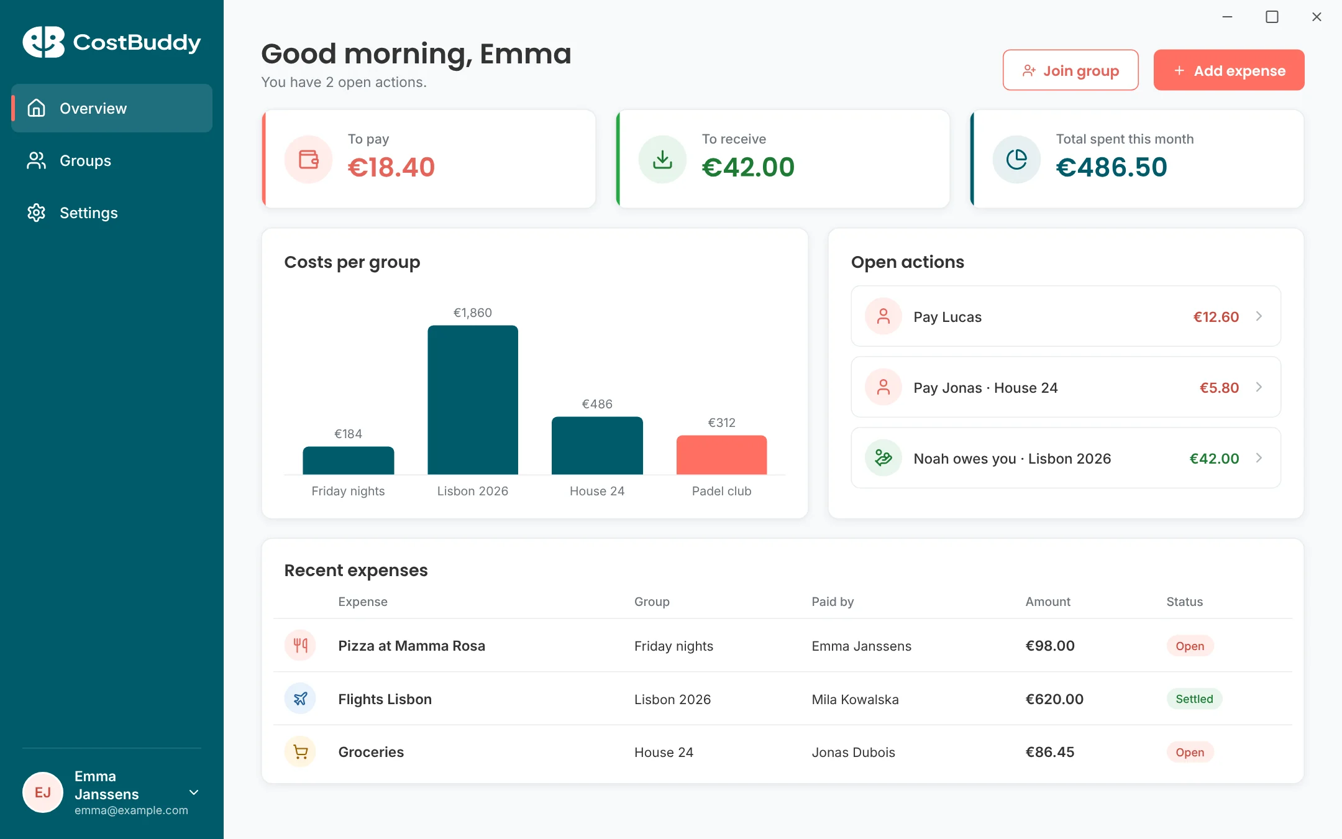Click the Friday nights bar in the chart
The height and width of the screenshot is (839, 1342).
(x=348, y=461)
